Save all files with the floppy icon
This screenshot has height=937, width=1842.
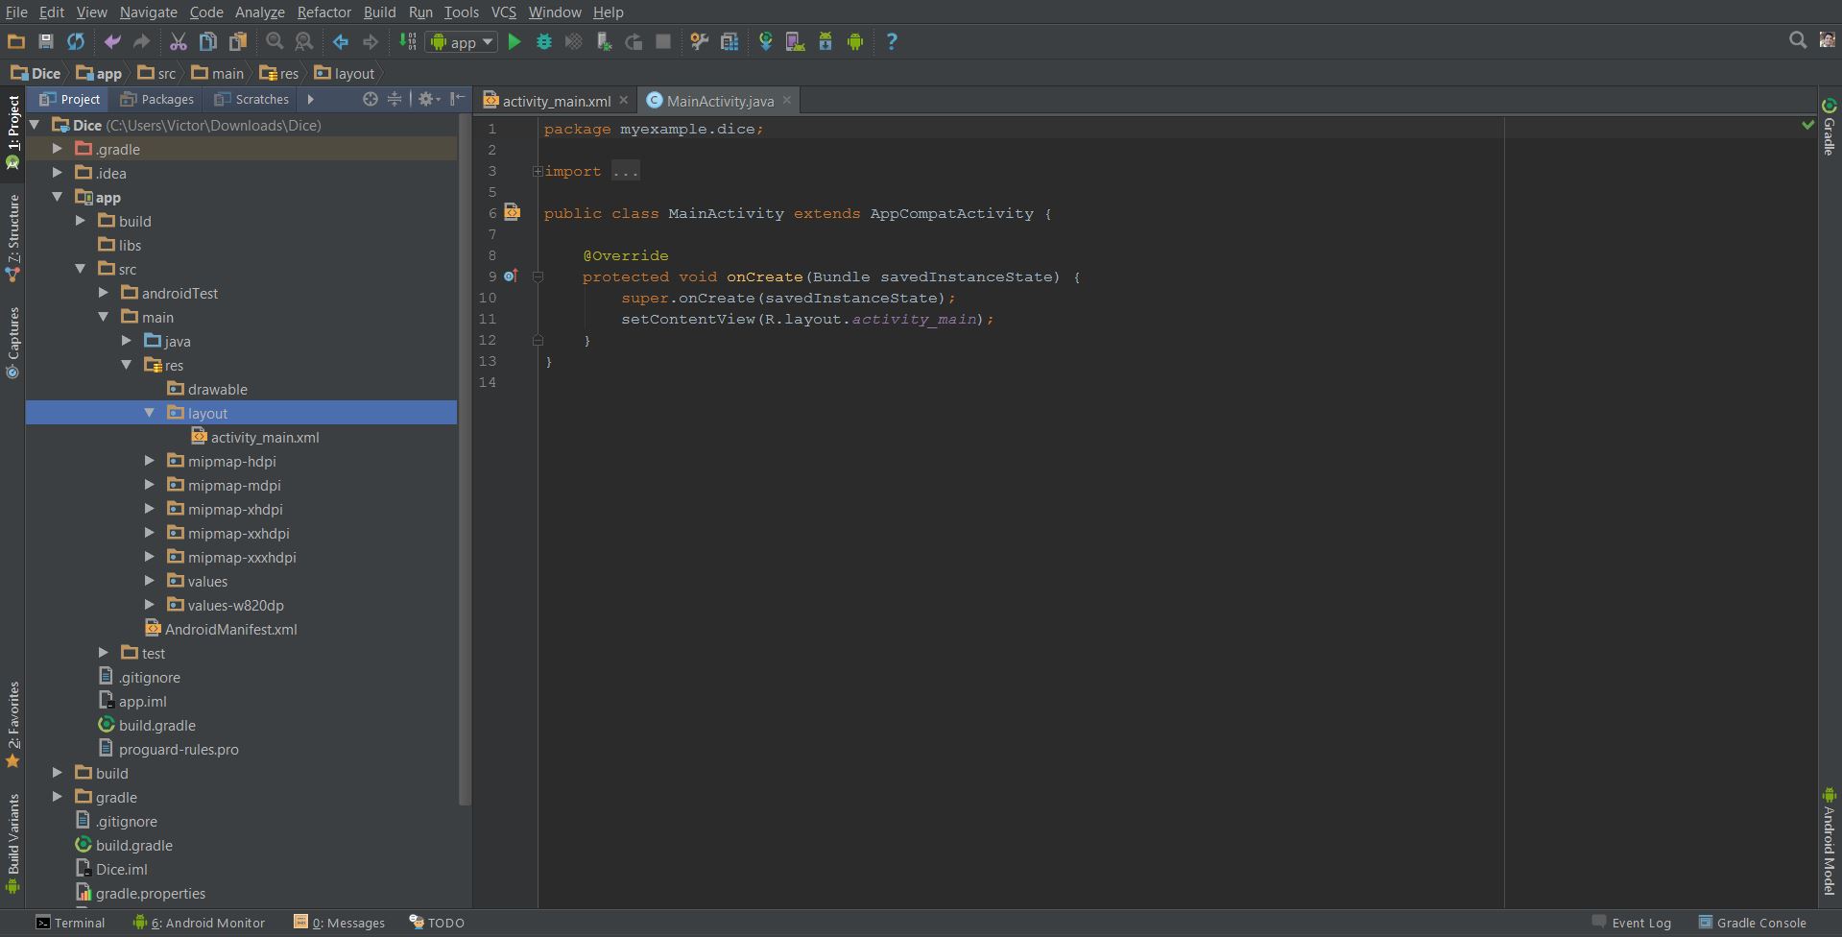pos(45,41)
